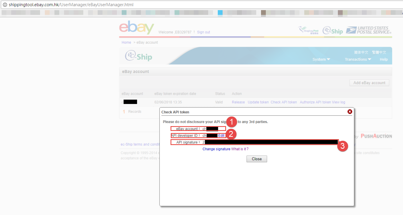Open the View log link
The image size is (403, 215).
338,102
